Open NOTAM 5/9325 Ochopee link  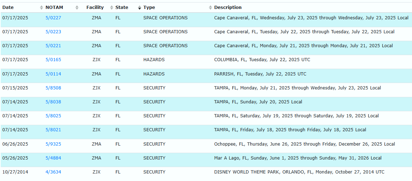53,144
